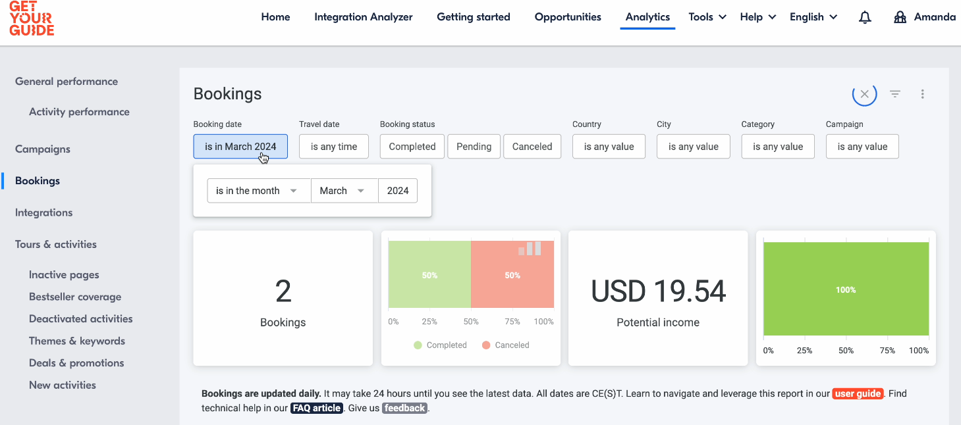Open Activity performance in sidebar
The image size is (961, 425).
click(x=79, y=112)
